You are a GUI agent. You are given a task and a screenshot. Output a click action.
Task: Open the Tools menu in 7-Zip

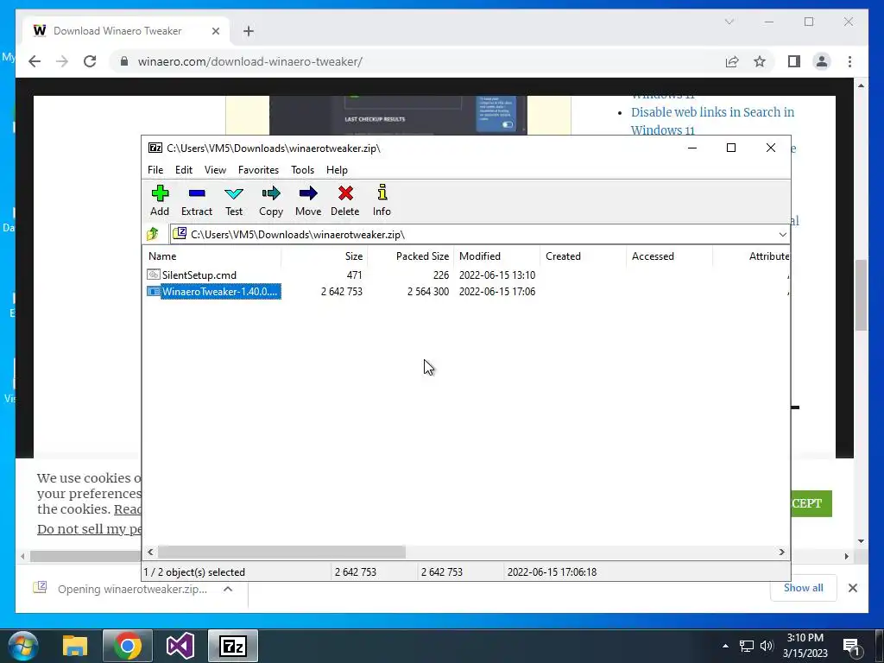click(302, 170)
